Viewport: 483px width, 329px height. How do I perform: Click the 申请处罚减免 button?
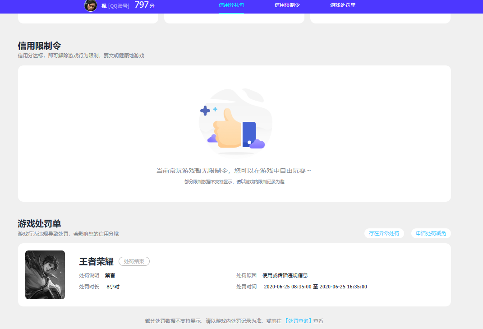[x=431, y=233]
